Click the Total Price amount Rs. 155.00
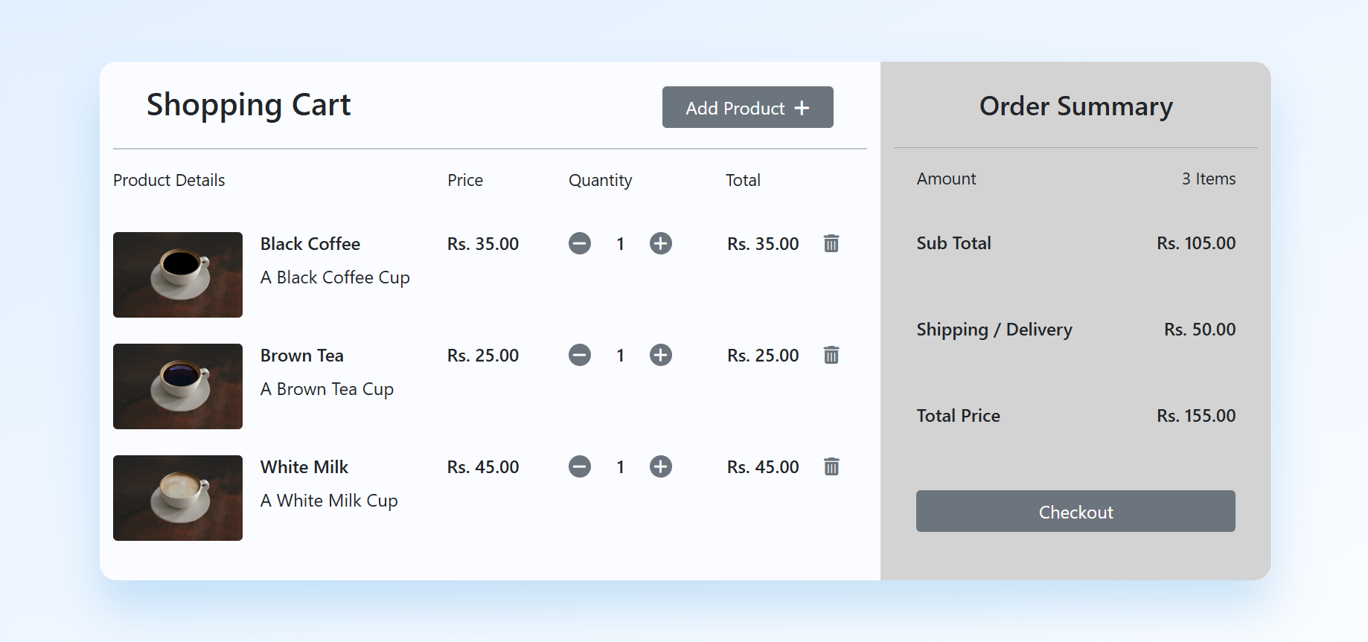The image size is (1368, 642). (1195, 416)
